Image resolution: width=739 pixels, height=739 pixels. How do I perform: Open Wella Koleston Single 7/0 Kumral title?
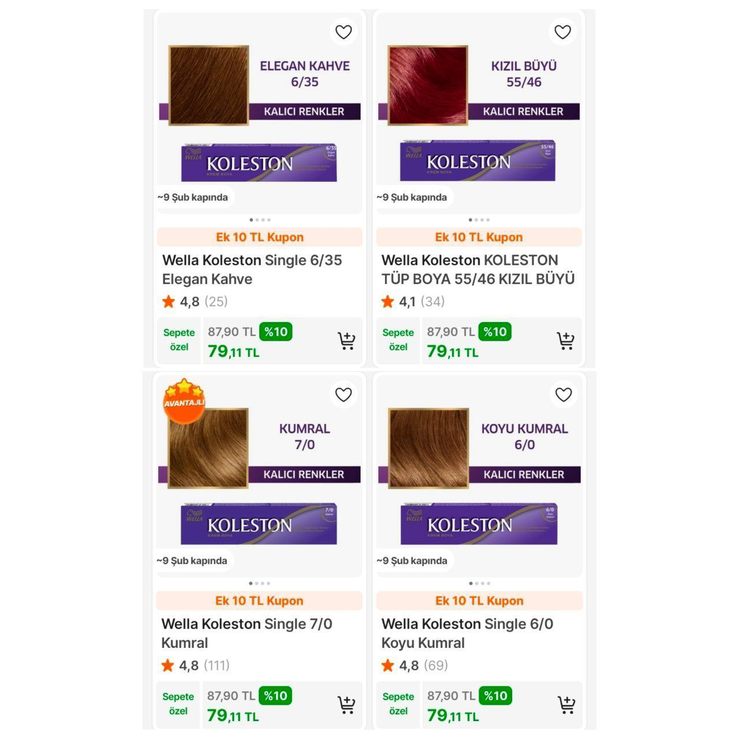pyautogui.click(x=247, y=633)
